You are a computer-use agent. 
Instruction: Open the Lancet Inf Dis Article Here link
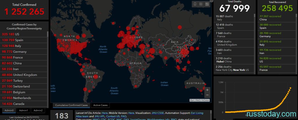click(104, 113)
